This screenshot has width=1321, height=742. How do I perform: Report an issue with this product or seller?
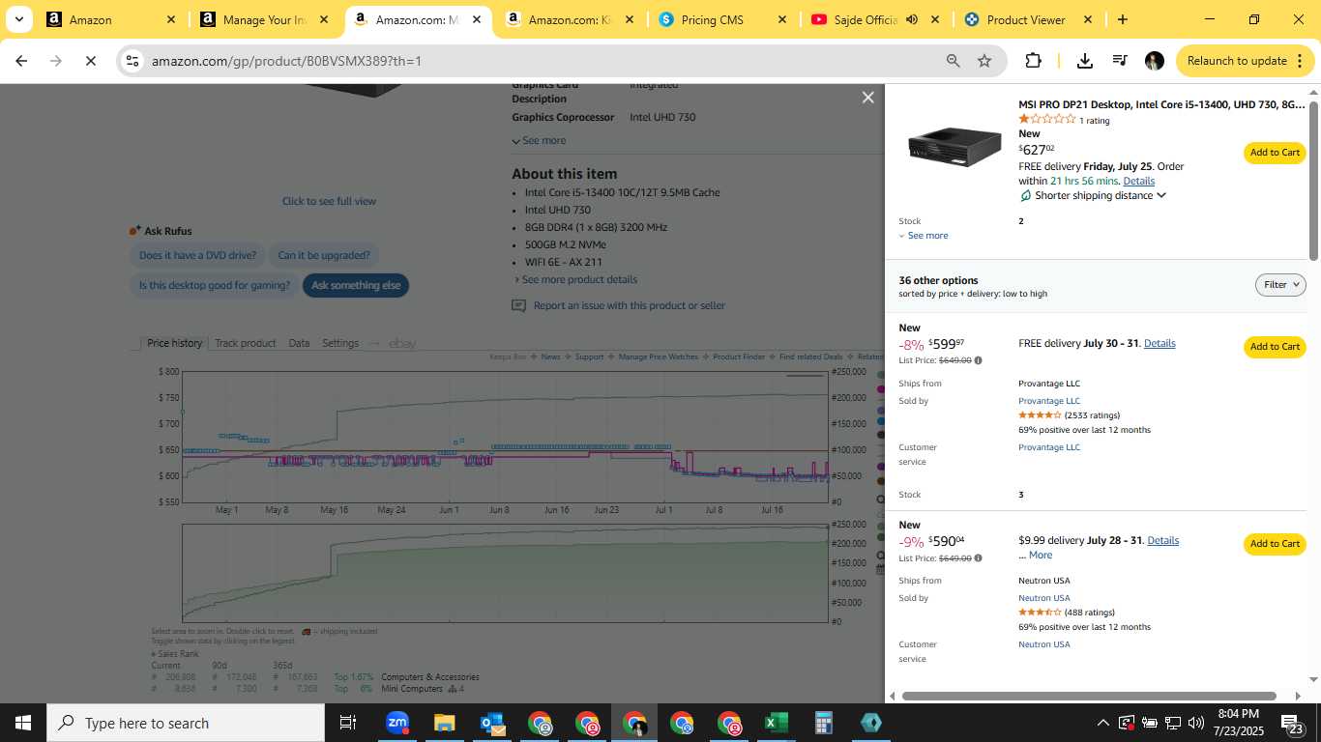tap(630, 305)
